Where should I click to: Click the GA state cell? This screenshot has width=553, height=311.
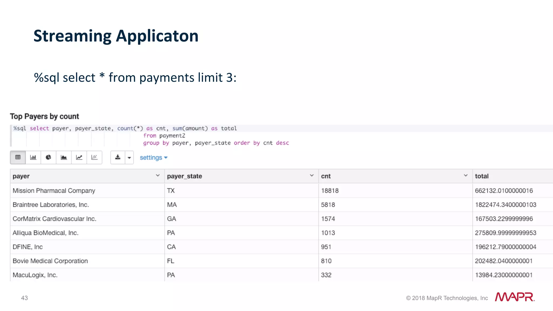[241, 219]
